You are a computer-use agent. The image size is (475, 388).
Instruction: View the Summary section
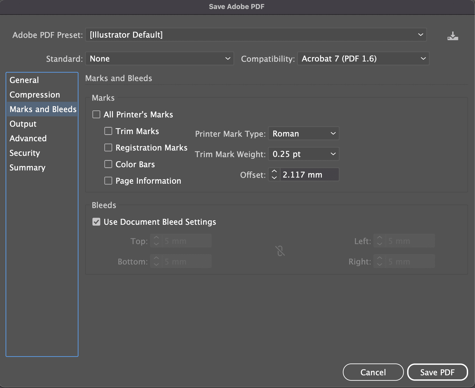42,167
